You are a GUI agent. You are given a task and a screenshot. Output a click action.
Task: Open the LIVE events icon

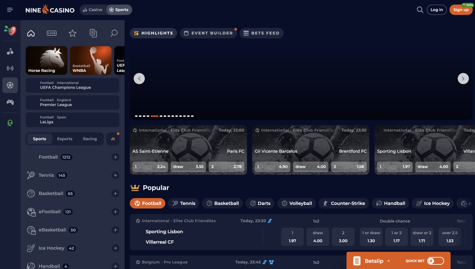click(51, 33)
